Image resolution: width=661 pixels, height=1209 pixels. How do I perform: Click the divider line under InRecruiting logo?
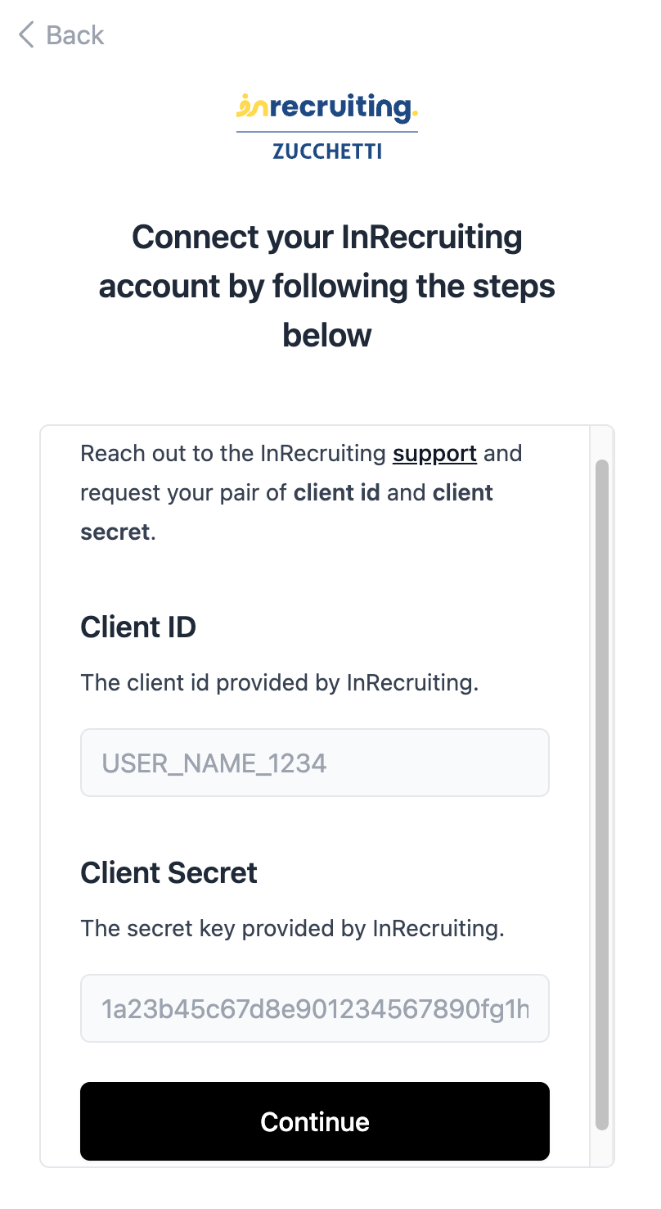click(x=327, y=132)
